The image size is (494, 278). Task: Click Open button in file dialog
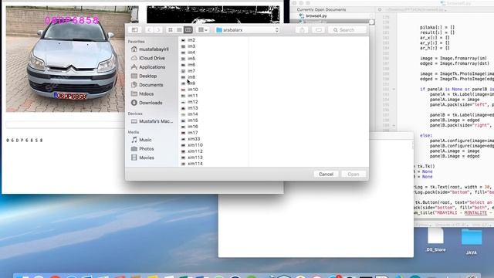(354, 175)
